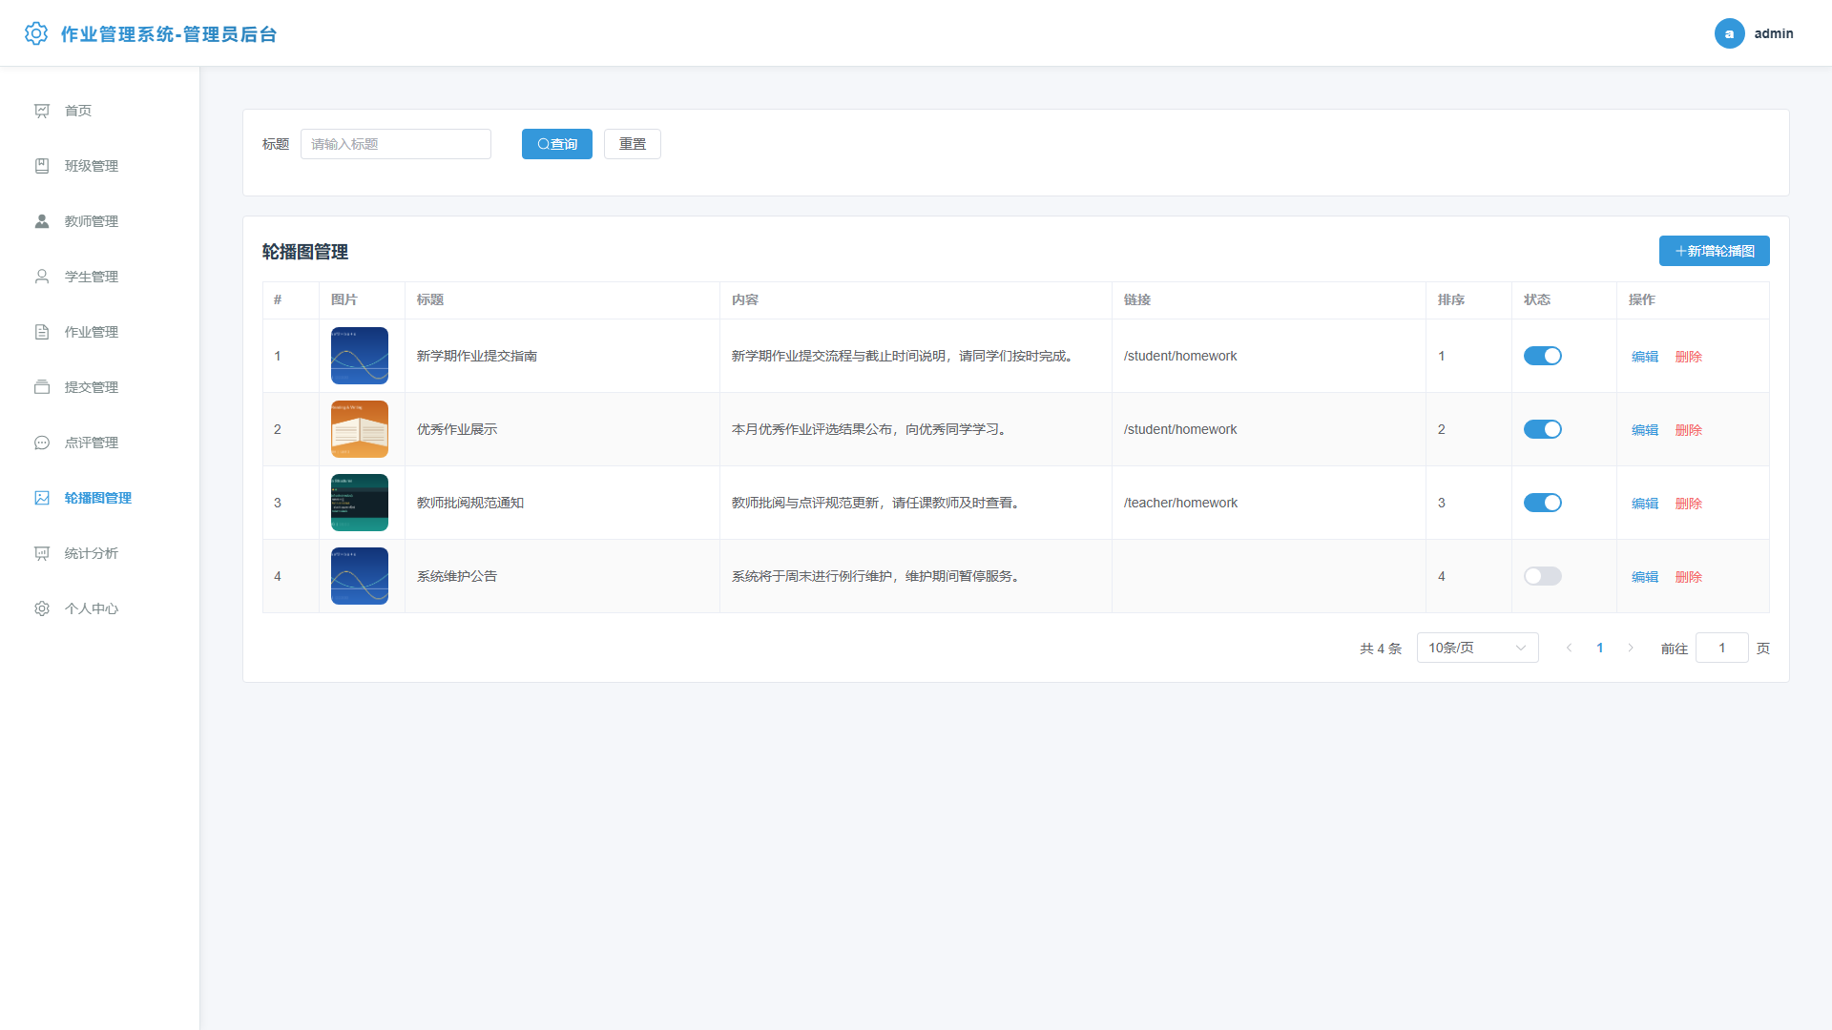The width and height of the screenshot is (1832, 1030).
Task: Delete the 教师批阅规范通知 row
Action: [1688, 504]
